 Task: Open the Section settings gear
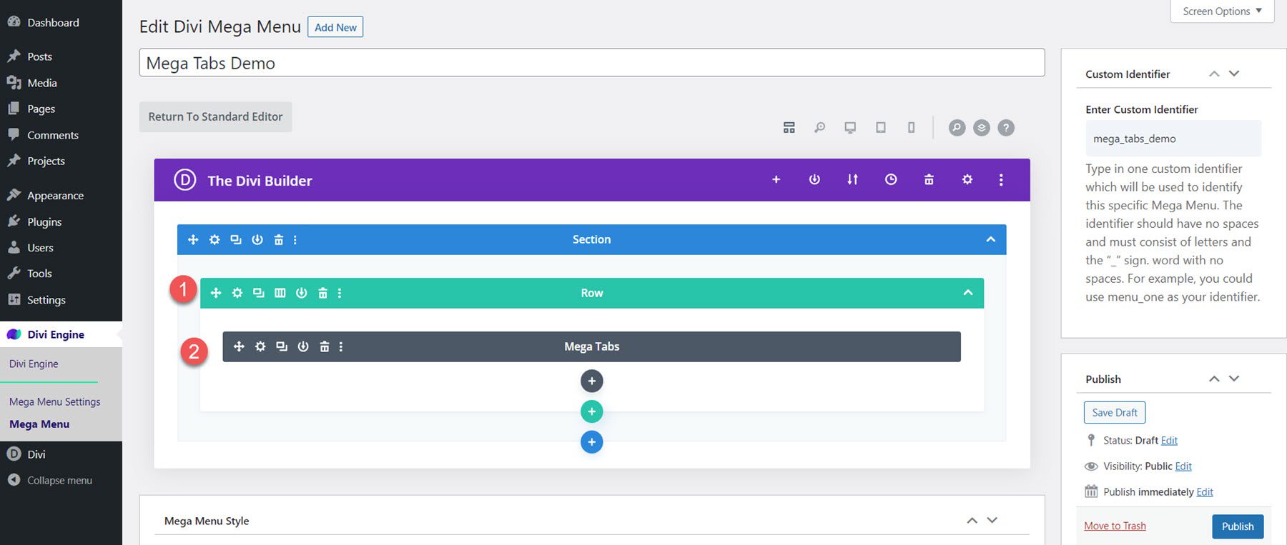point(214,240)
